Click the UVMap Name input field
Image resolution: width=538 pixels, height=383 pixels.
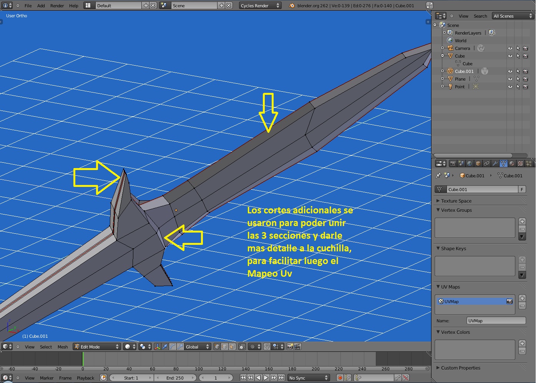[496, 320]
